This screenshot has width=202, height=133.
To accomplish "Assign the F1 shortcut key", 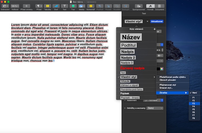I will click(194, 97).
